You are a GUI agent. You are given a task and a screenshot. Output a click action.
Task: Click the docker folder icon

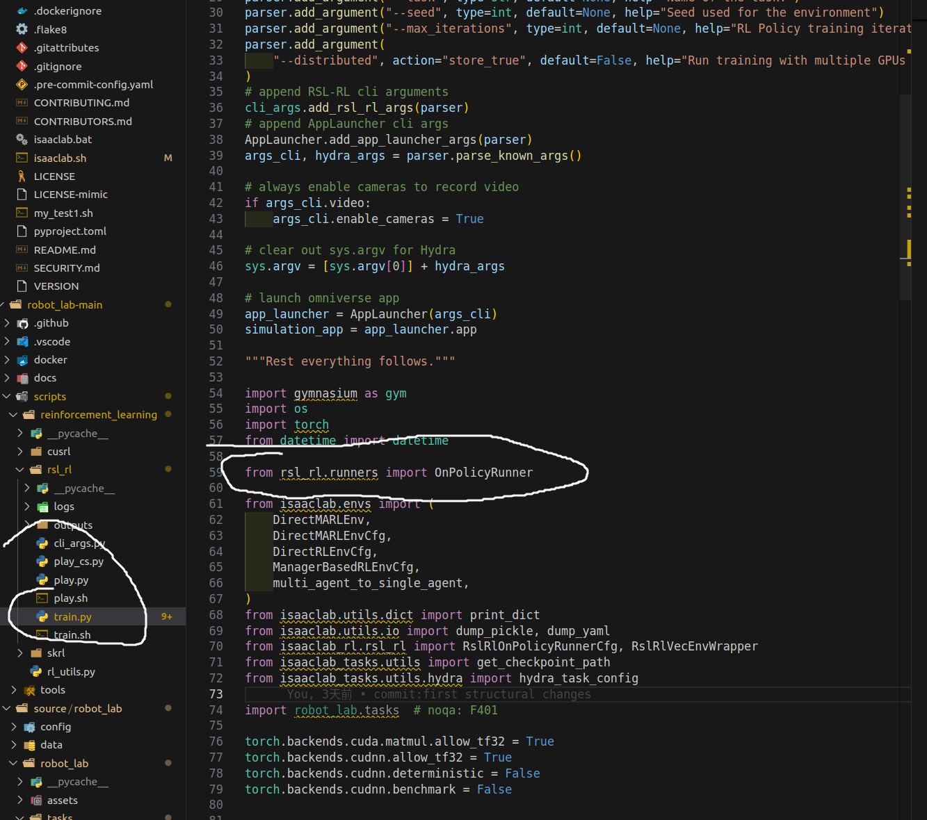pyautogui.click(x=22, y=360)
